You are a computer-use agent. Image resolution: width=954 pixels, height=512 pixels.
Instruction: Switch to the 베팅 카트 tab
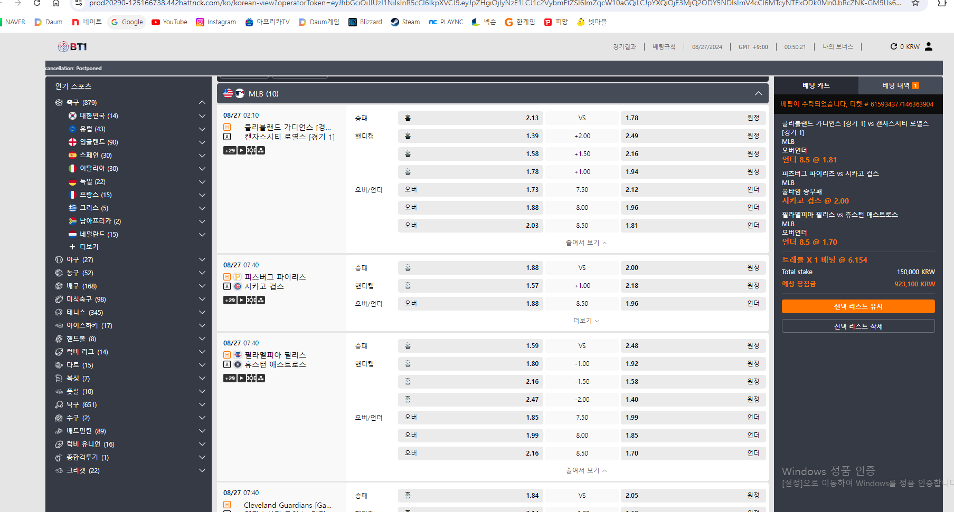point(816,85)
